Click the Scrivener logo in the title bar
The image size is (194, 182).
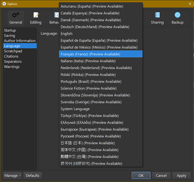coord(4,4)
